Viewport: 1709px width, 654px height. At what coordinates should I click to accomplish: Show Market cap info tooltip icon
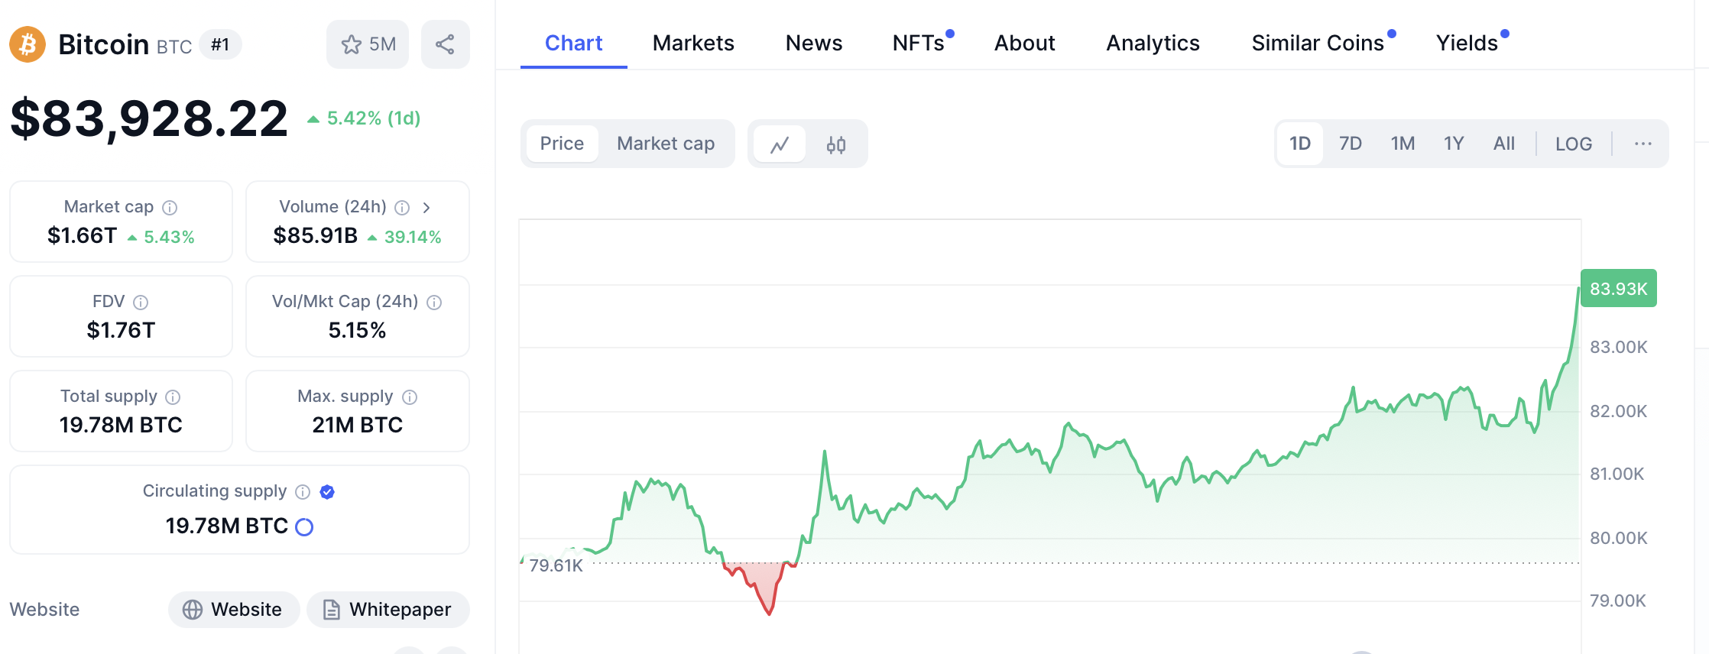pyautogui.click(x=170, y=208)
